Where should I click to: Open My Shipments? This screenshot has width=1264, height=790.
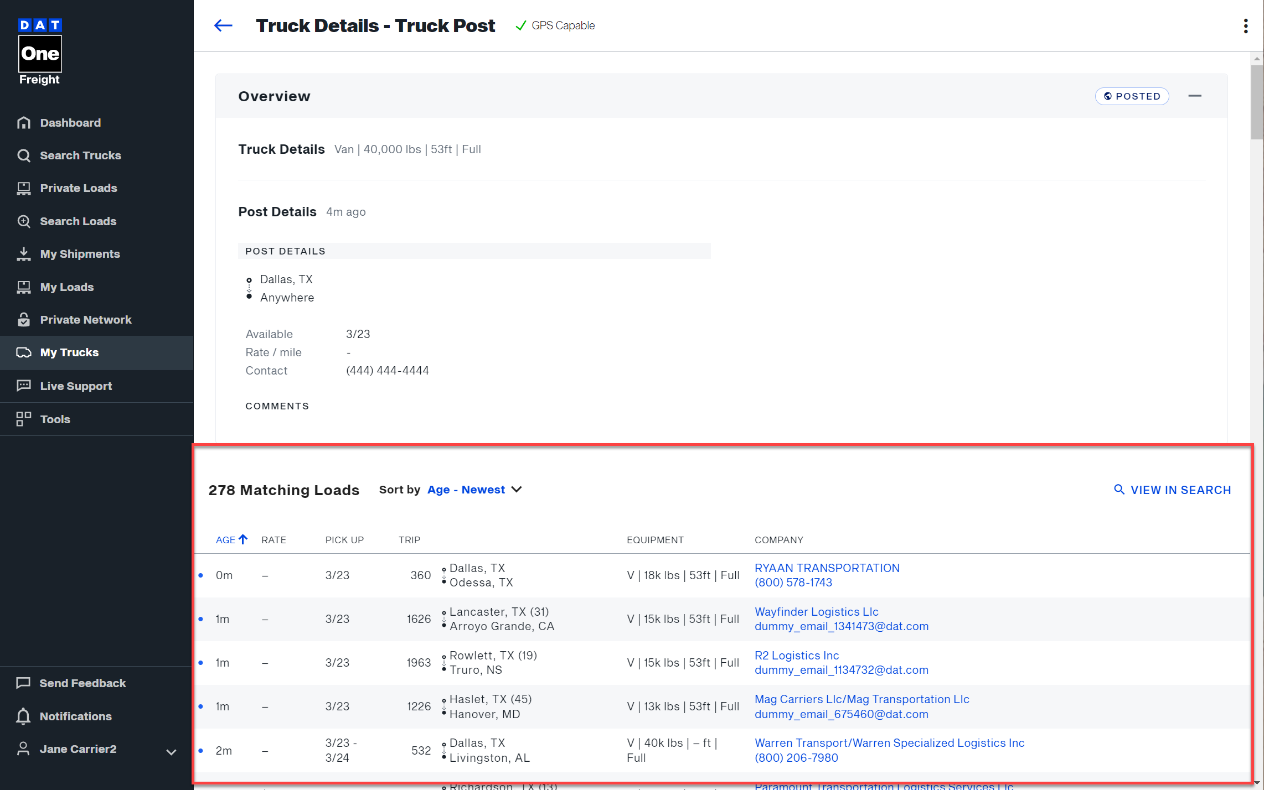point(80,254)
